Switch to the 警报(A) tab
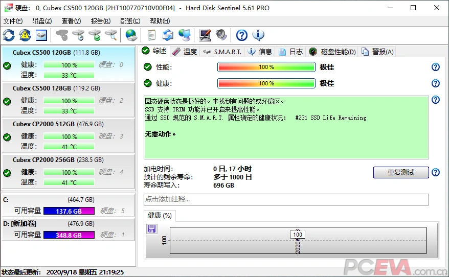449x277 pixels. 378,52
